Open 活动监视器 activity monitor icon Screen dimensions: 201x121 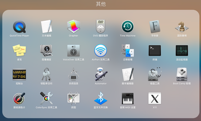pos(182,50)
